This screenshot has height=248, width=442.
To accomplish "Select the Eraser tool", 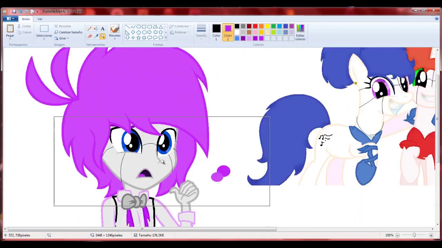I will point(89,36).
